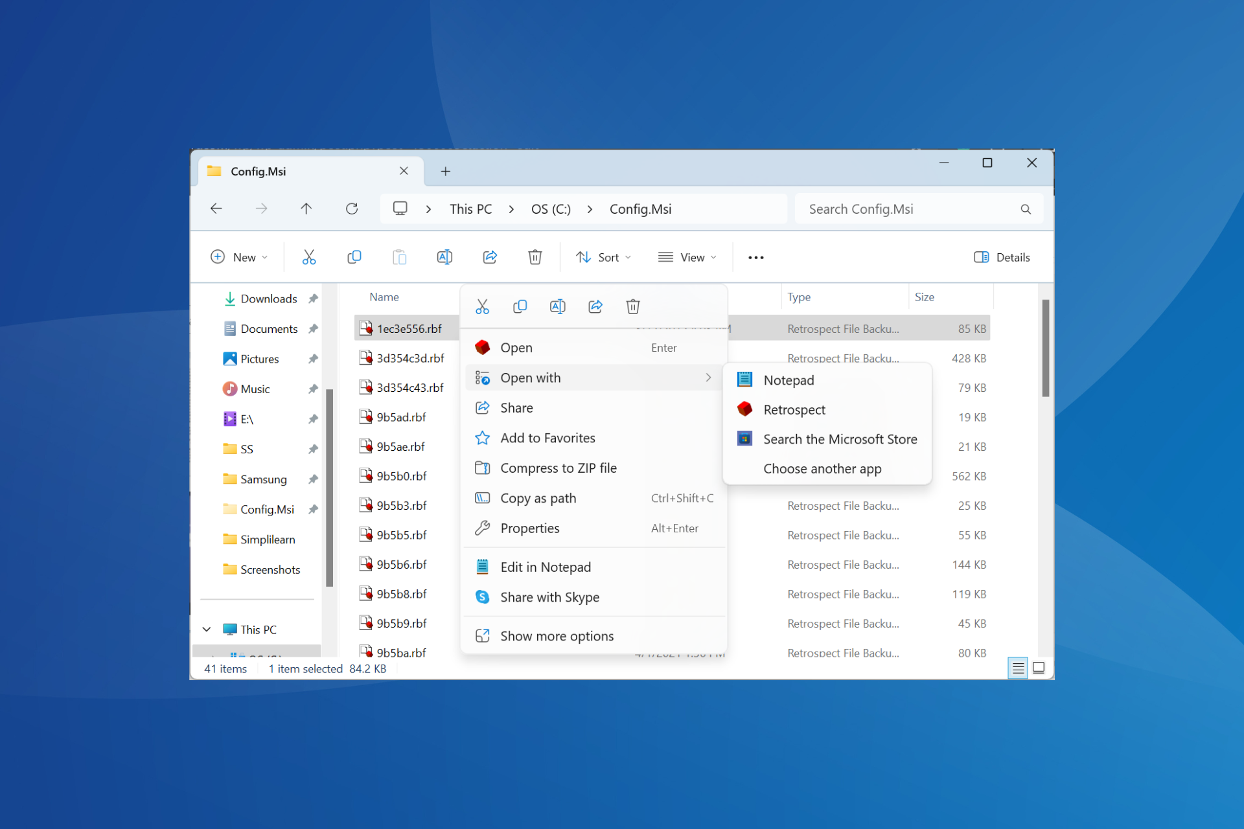
Task: Open with Notepad from submenu
Action: [827, 380]
